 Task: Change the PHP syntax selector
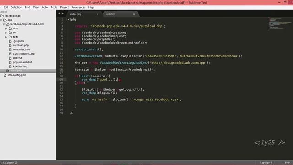click(x=287, y=163)
